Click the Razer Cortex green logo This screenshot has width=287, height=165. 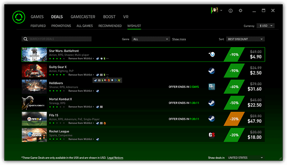[x=19, y=17]
